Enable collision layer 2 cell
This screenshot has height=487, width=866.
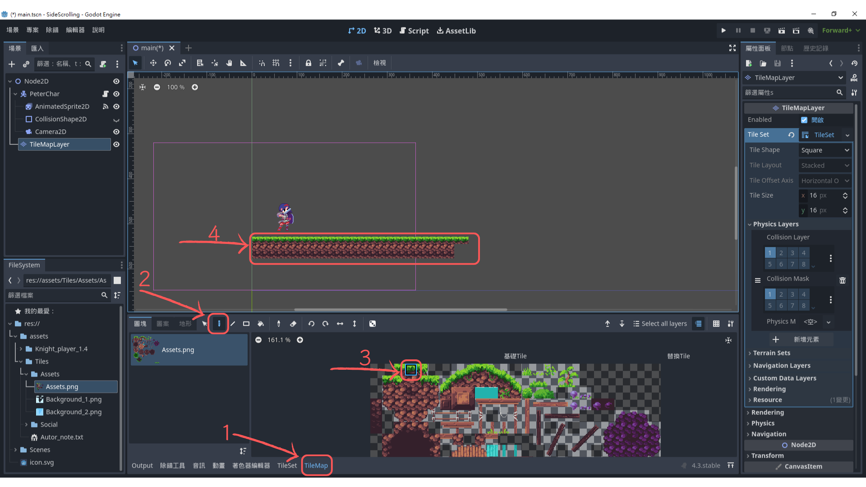pyautogui.click(x=781, y=253)
